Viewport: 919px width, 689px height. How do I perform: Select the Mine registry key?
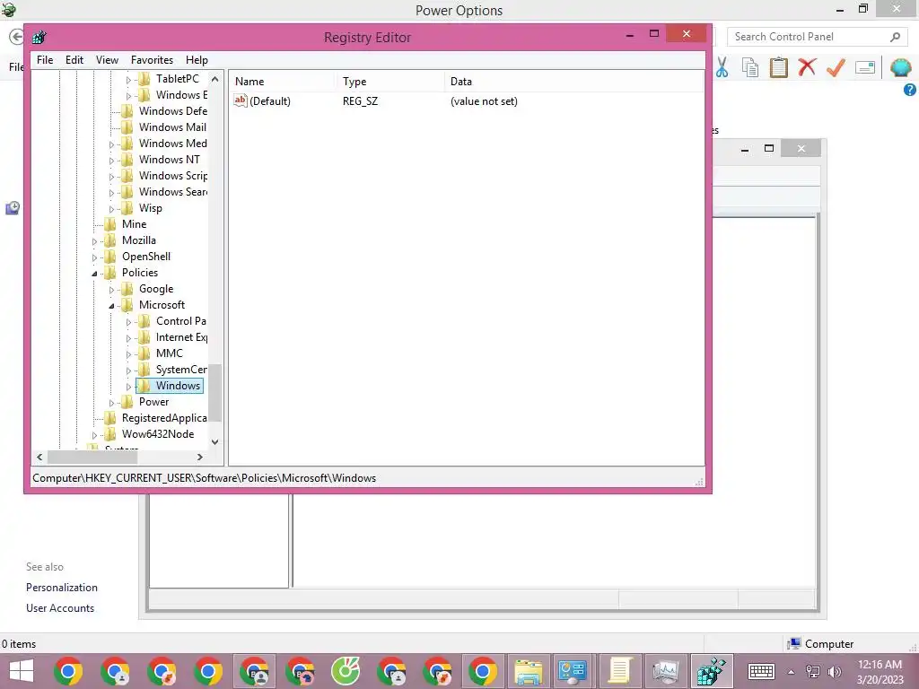[x=135, y=224]
